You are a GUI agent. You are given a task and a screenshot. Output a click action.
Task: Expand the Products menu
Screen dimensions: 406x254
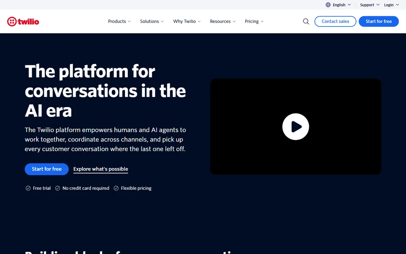[x=119, y=21]
